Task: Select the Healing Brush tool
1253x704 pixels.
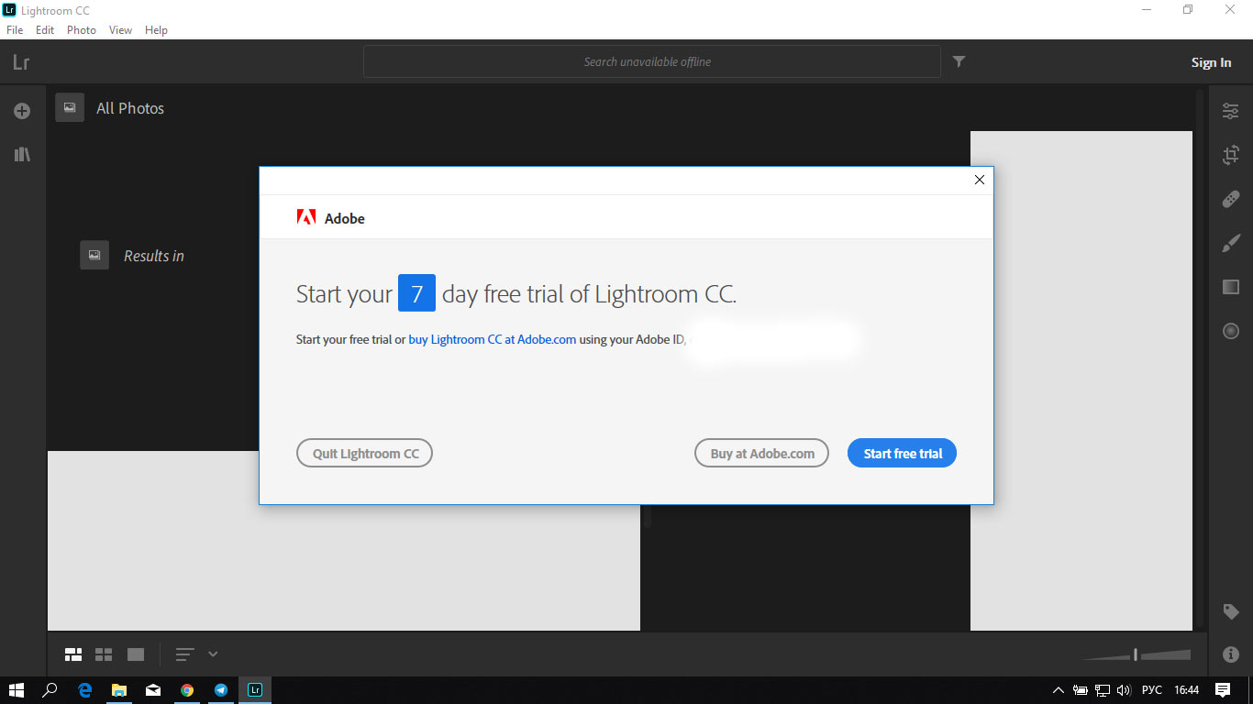Action: coord(1231,199)
